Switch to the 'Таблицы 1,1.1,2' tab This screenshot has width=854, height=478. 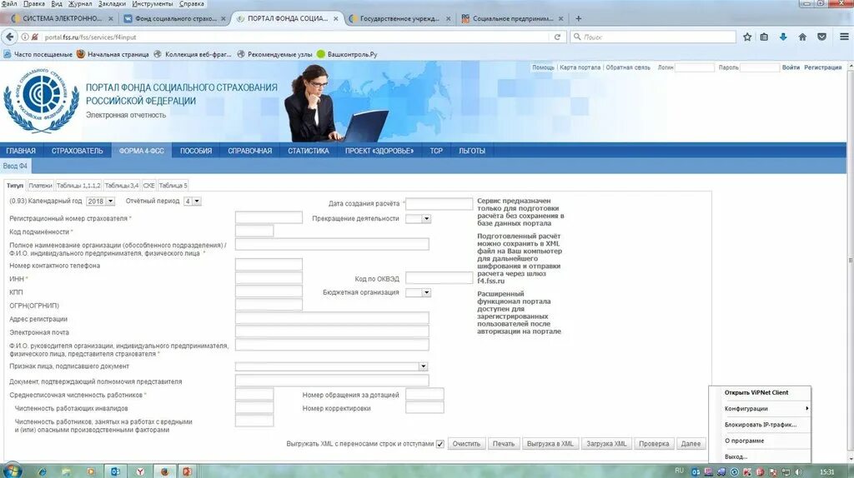click(x=78, y=186)
